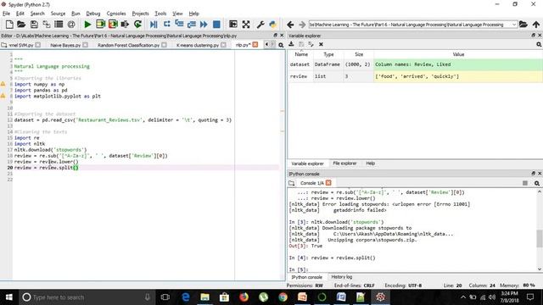
Task: Click the Save data icon in Variable explorer
Action: click(x=301, y=44)
